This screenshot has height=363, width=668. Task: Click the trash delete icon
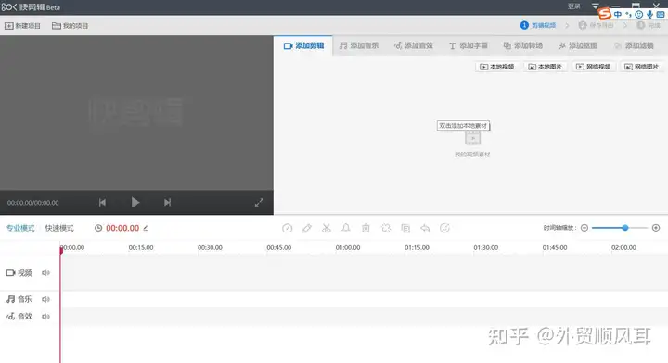[366, 228]
